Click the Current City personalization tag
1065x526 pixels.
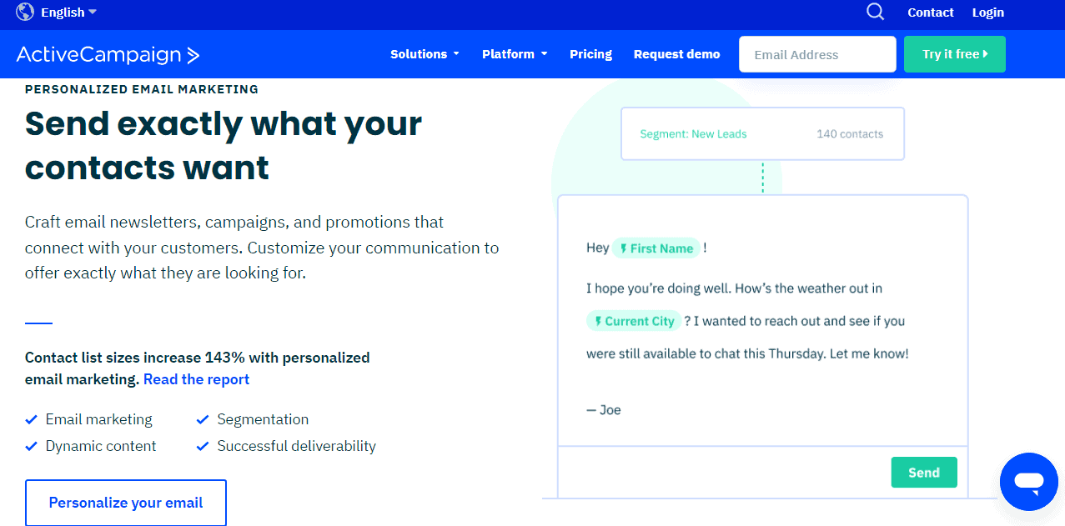tap(634, 321)
